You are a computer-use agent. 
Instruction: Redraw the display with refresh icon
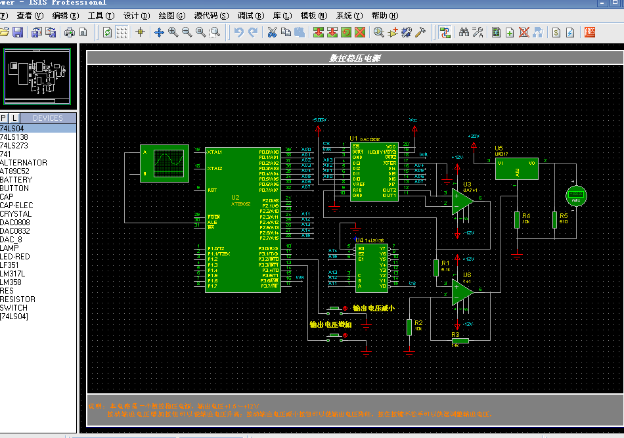[x=108, y=32]
